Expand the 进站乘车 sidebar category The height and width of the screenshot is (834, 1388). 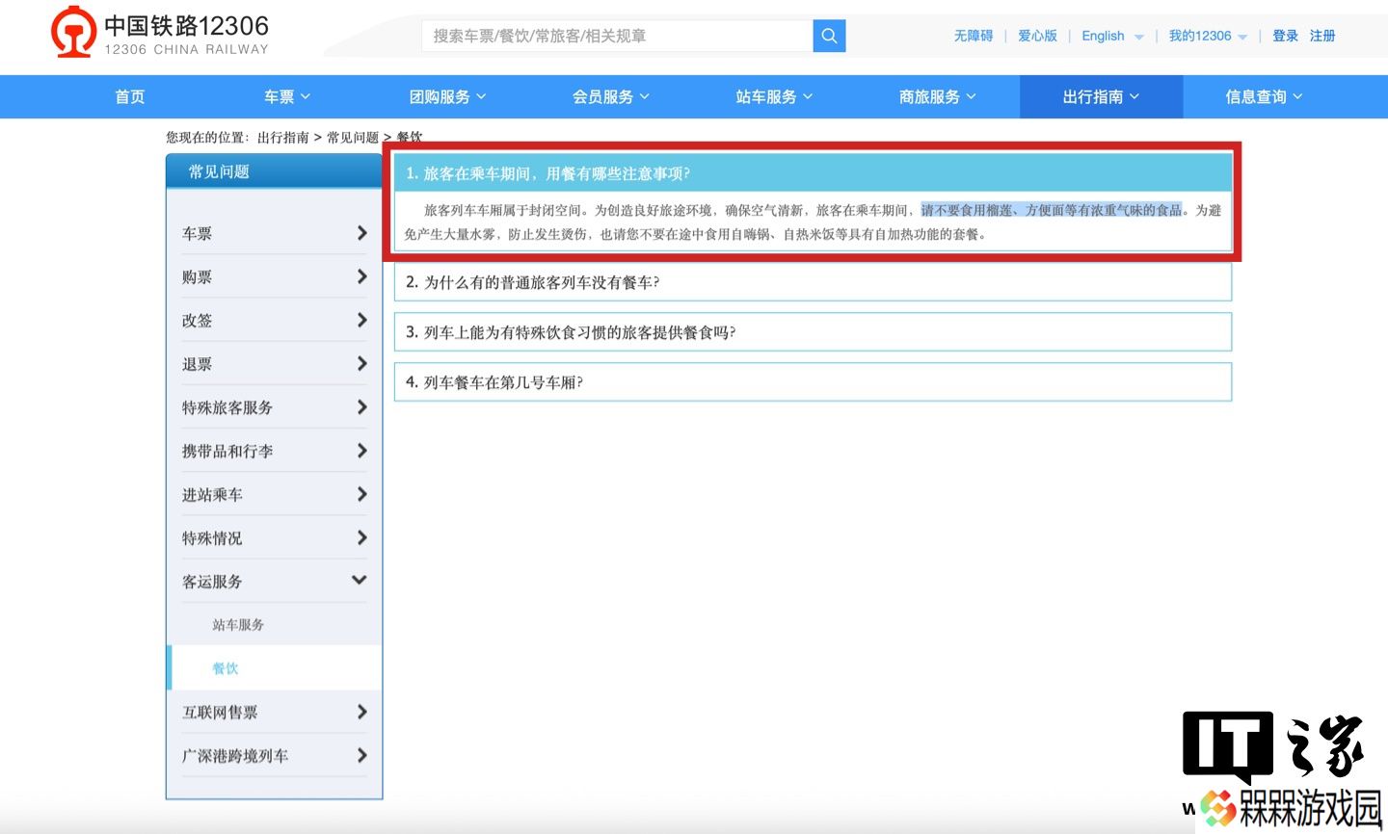pos(275,494)
